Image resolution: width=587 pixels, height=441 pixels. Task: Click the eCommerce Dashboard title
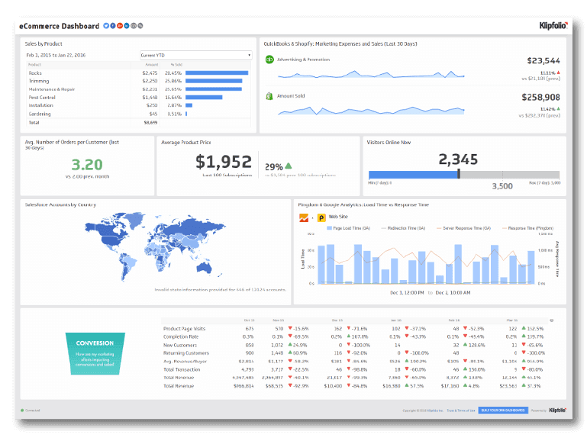click(x=59, y=26)
